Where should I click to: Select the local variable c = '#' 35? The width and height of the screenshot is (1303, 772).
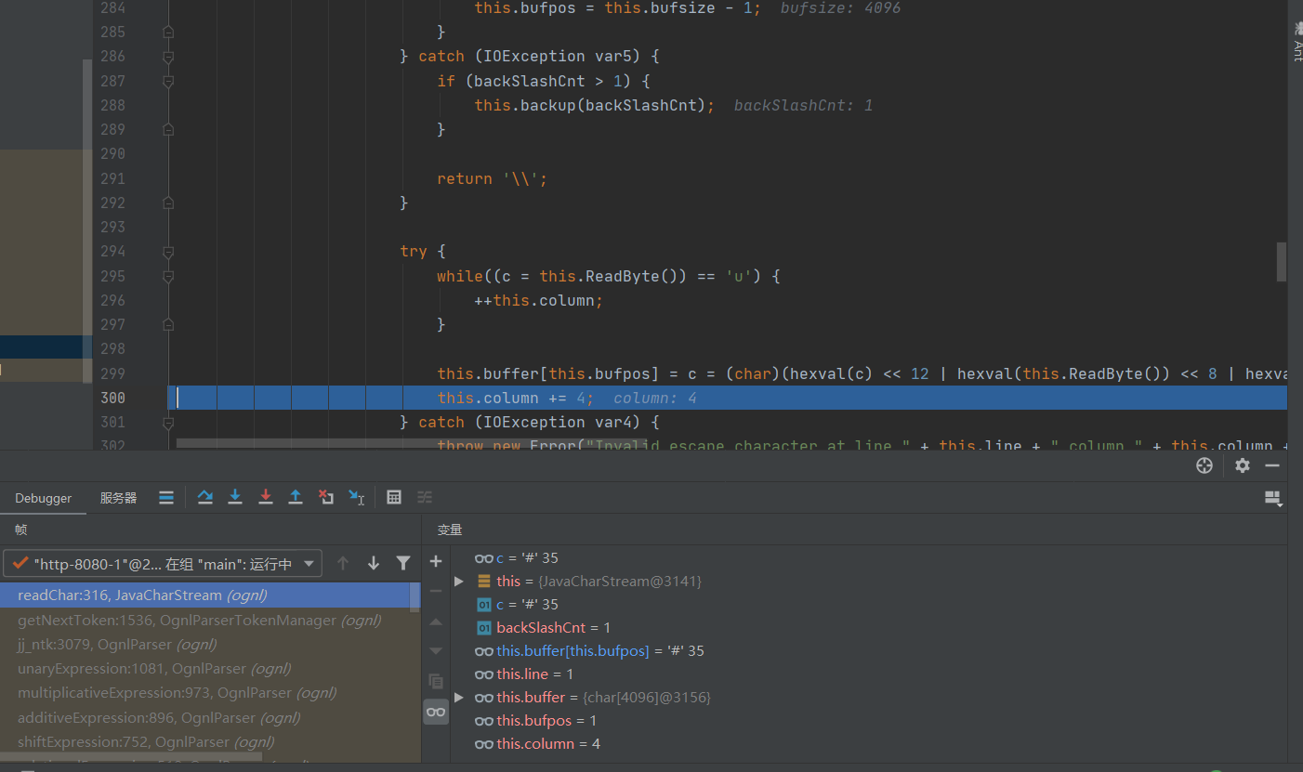pos(517,605)
